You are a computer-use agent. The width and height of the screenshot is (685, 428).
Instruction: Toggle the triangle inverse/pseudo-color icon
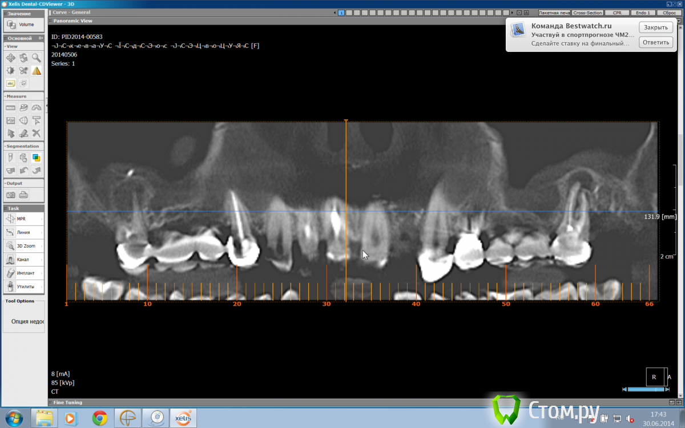pos(36,71)
